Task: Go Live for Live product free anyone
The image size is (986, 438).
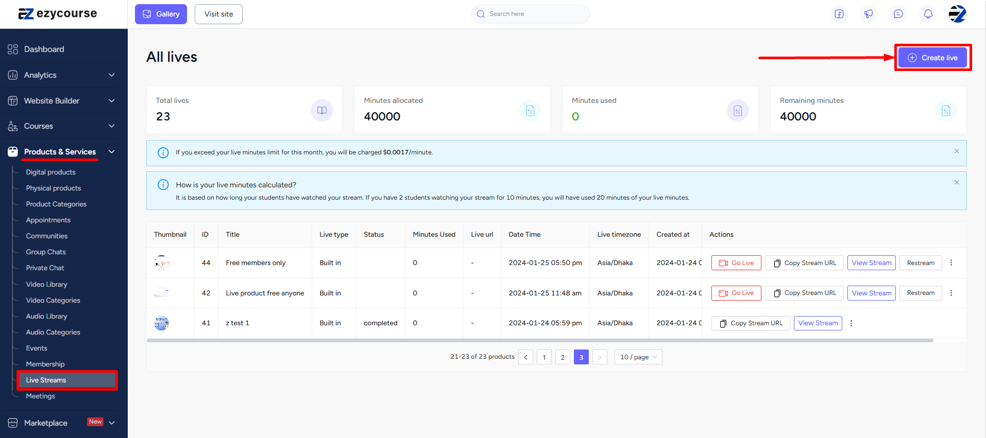Action: click(736, 293)
